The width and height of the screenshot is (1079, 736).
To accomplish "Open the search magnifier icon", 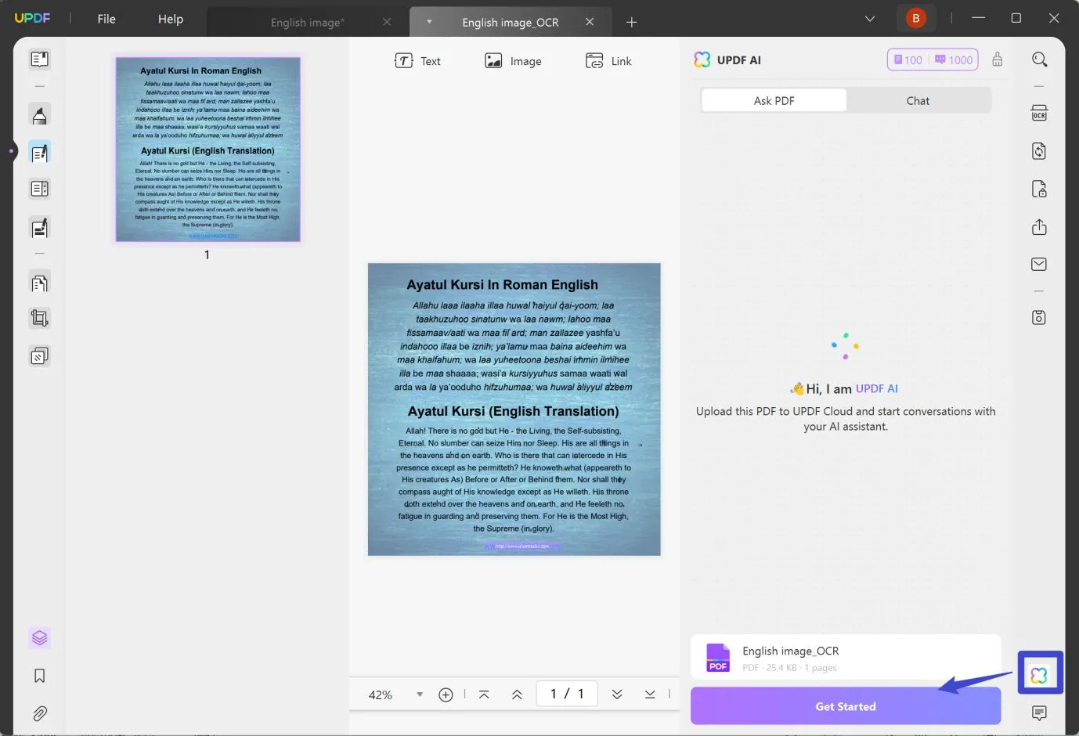I will [x=1039, y=60].
